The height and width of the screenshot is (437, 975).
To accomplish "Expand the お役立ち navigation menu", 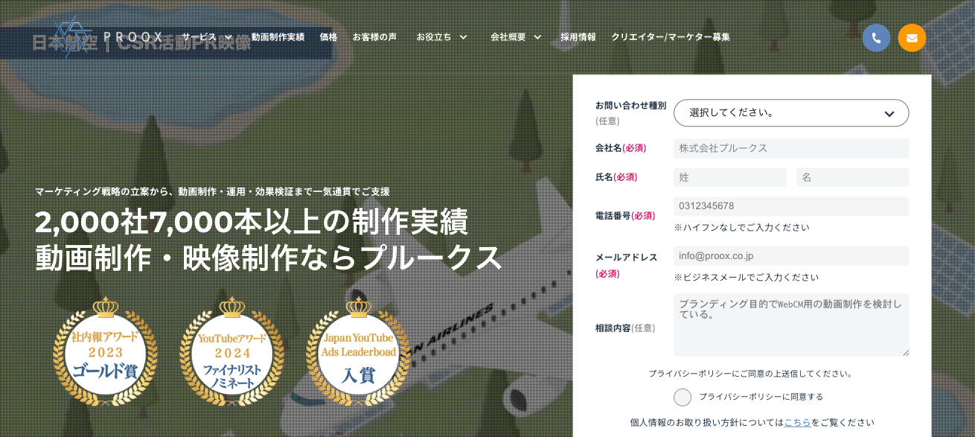I will pos(442,37).
